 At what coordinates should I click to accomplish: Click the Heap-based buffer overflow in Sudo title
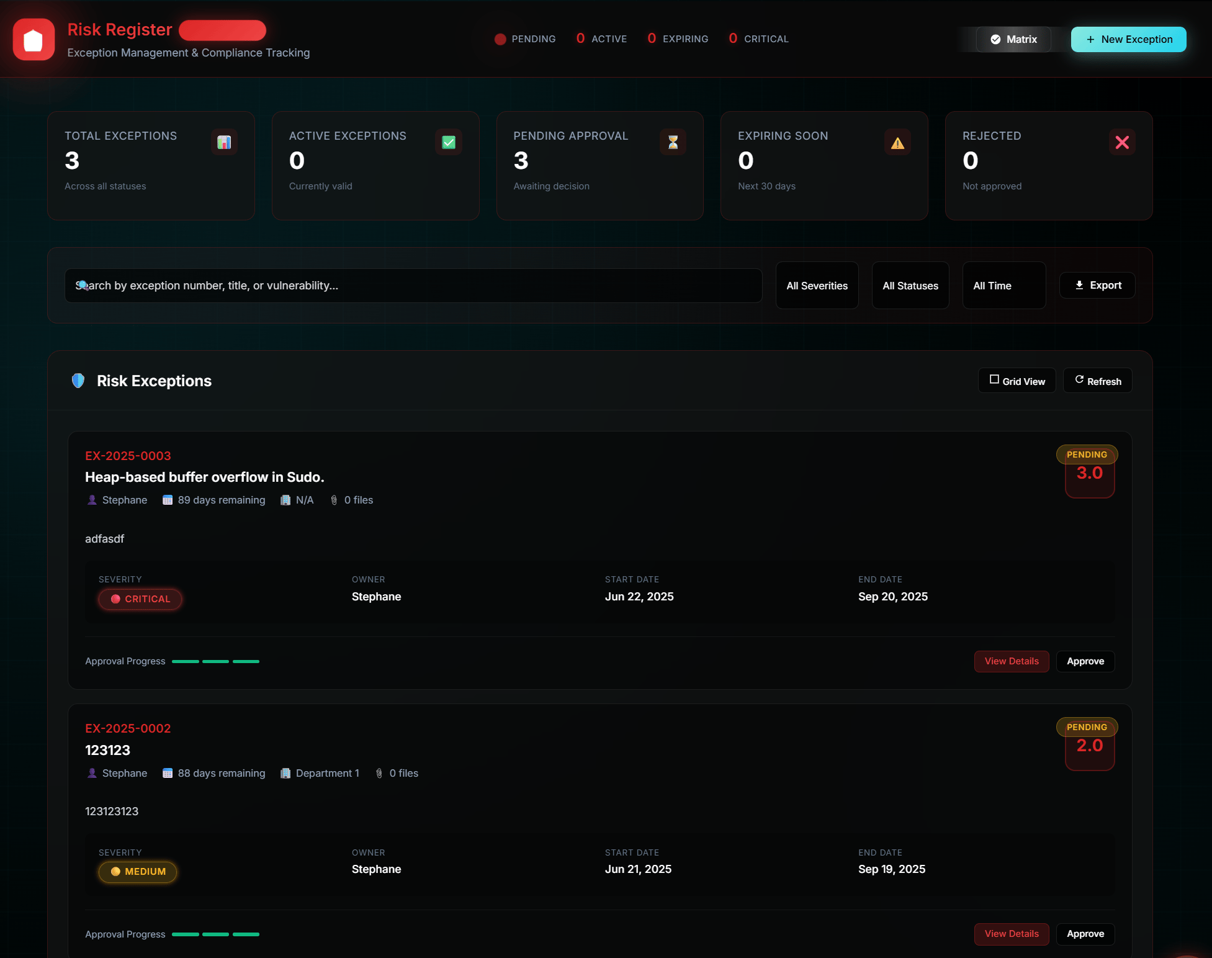point(205,477)
